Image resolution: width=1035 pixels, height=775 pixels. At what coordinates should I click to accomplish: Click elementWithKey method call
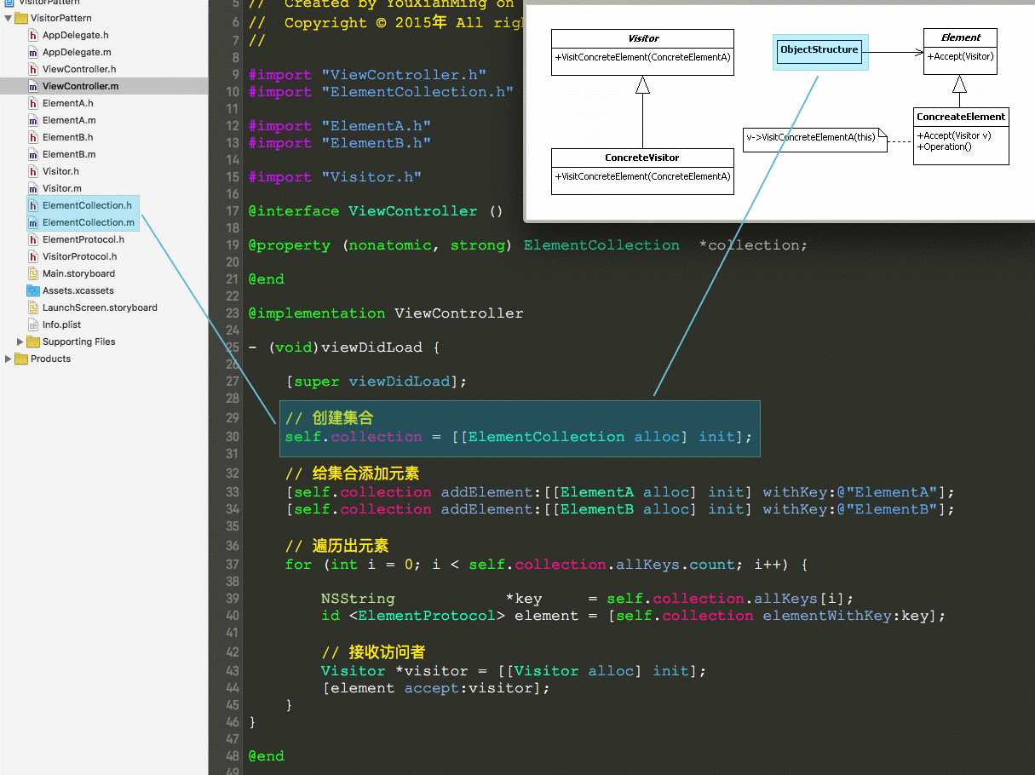826,616
